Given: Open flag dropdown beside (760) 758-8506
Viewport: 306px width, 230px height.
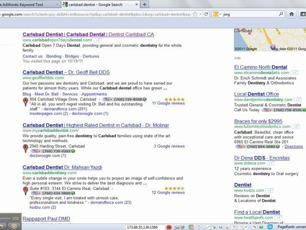Looking at the screenshot, I should (267, 110).
